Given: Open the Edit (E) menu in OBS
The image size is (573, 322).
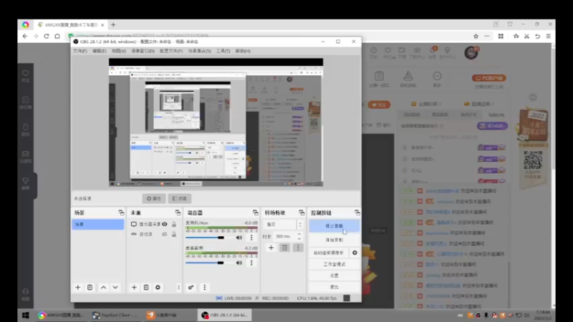Looking at the screenshot, I should [99, 51].
